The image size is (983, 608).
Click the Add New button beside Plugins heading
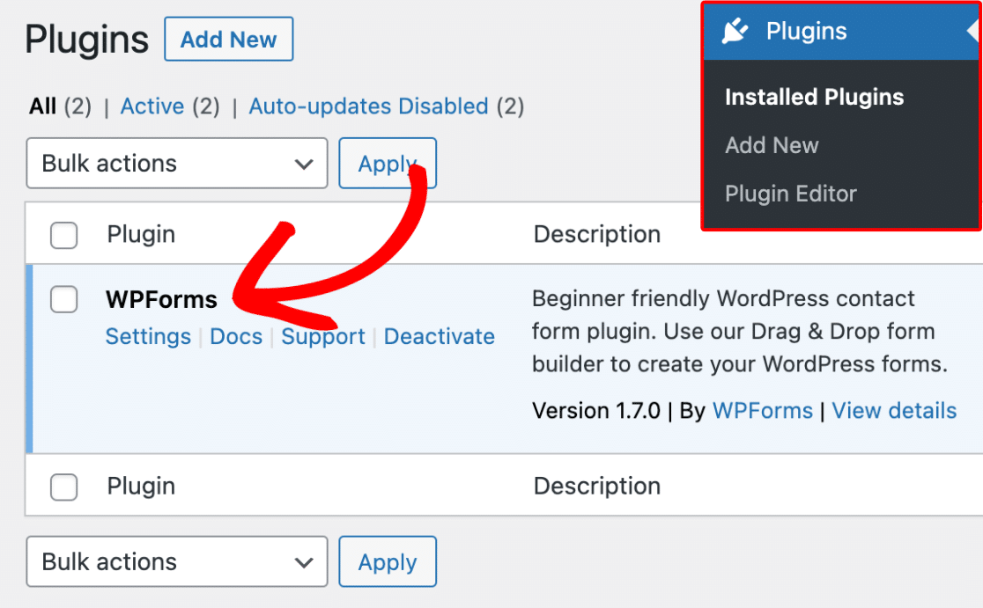coord(229,40)
